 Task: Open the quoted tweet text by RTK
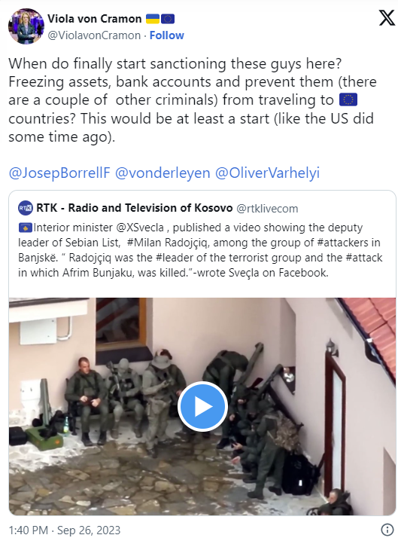point(200,250)
